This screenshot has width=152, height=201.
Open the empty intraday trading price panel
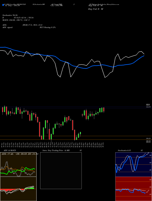[x=61, y=171]
